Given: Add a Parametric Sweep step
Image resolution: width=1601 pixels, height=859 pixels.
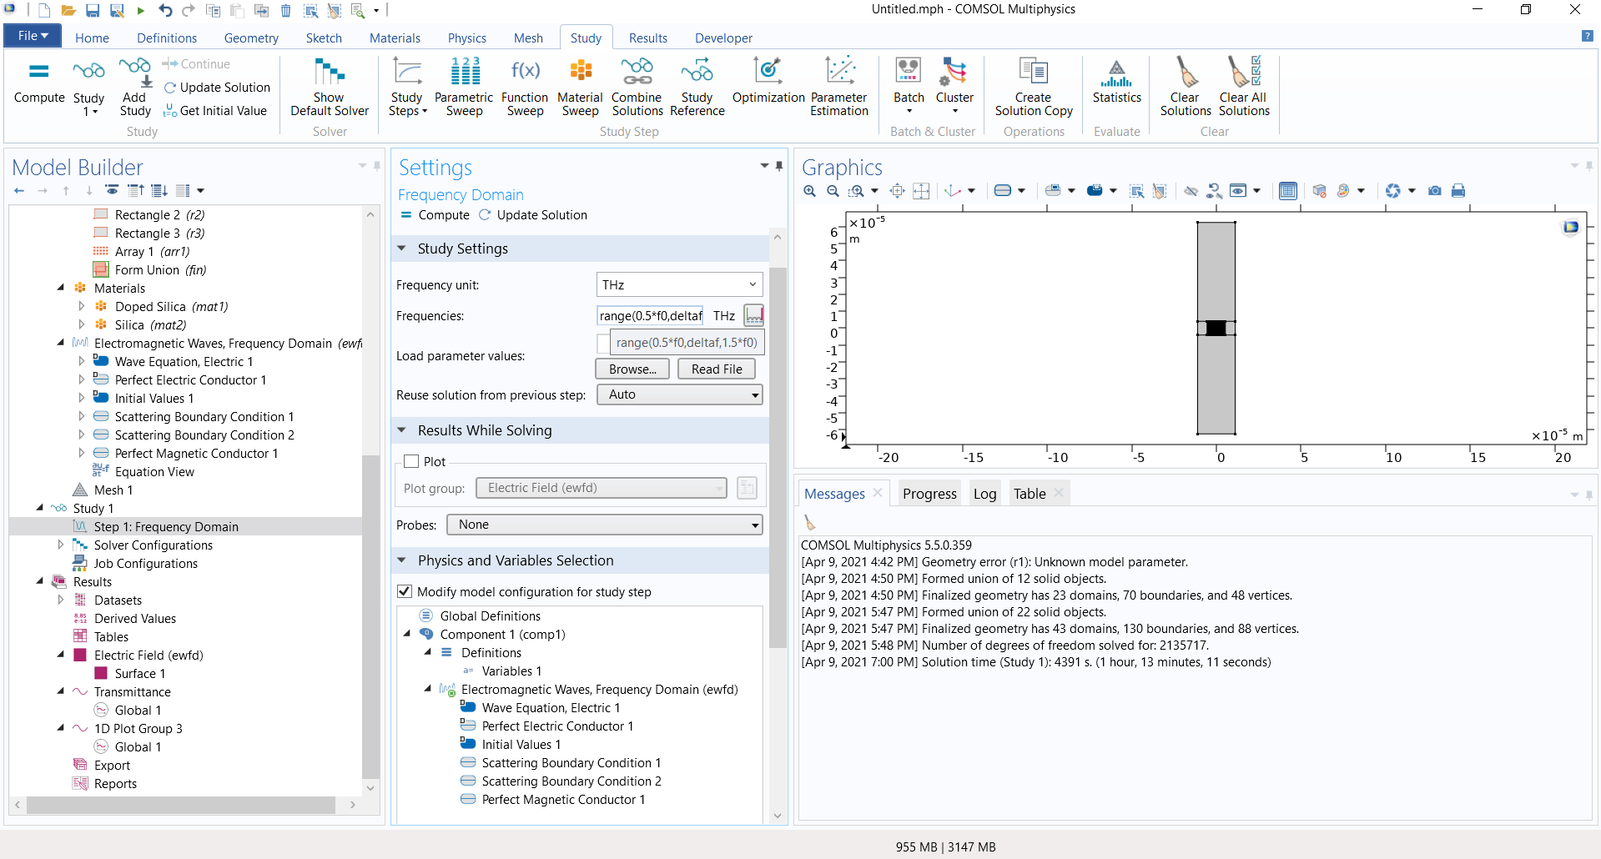Looking at the screenshot, I should point(464,87).
